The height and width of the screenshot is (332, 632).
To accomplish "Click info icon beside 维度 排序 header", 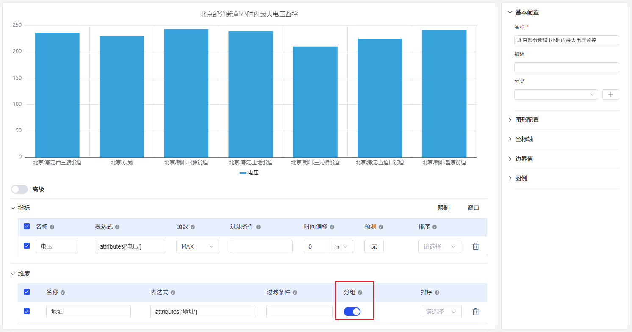I will pyautogui.click(x=437, y=293).
